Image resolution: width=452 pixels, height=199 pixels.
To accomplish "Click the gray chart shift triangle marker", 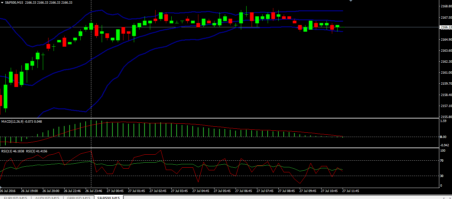I will click(351, 1).
